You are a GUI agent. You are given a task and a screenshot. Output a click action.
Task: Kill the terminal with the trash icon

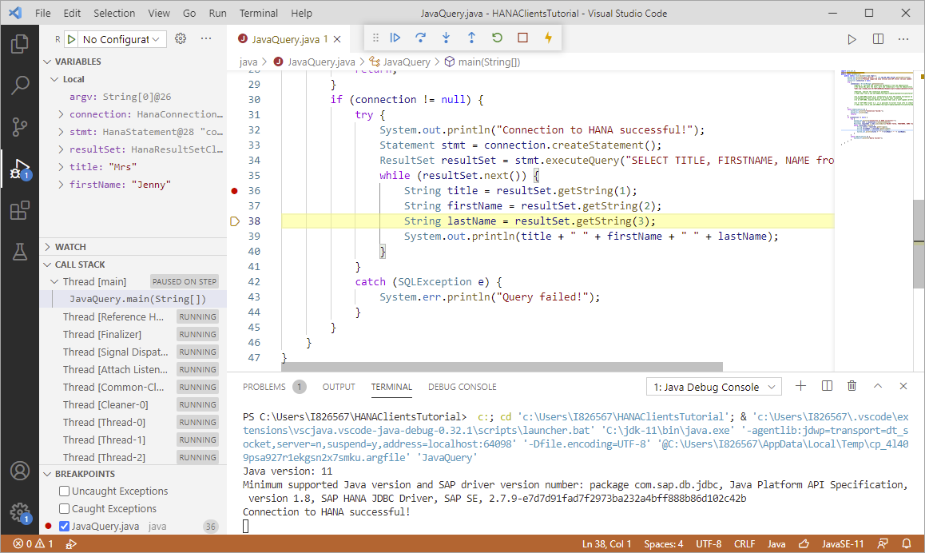point(852,386)
